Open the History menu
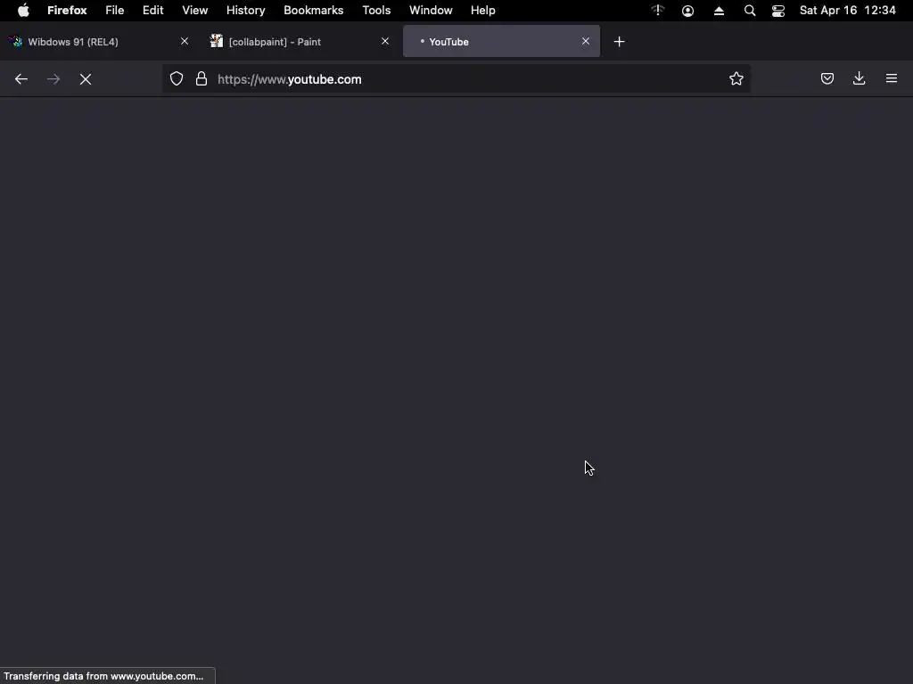The image size is (913, 684). [246, 10]
